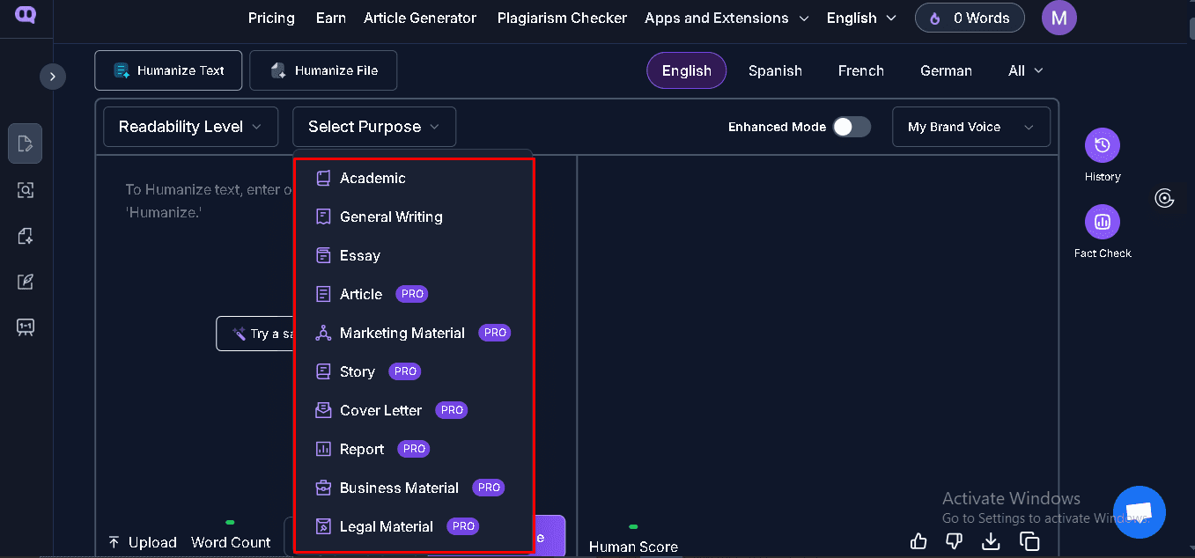Open the 1-1 tutoring board icon in sidebar
Image resolution: width=1195 pixels, height=558 pixels.
[25, 327]
